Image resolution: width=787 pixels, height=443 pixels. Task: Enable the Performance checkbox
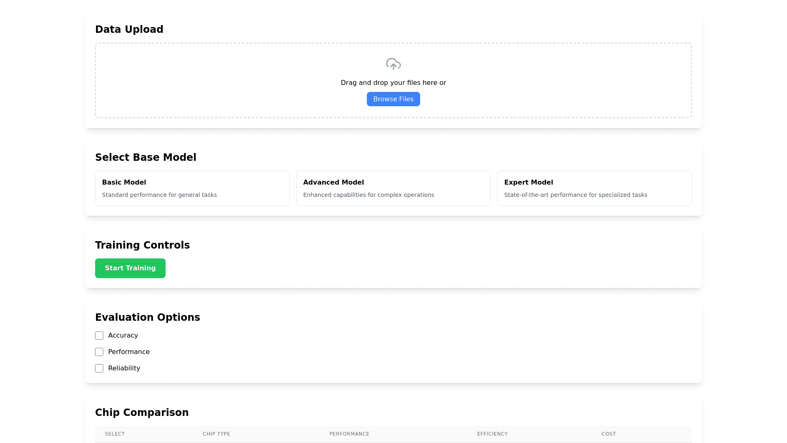pyautogui.click(x=99, y=352)
